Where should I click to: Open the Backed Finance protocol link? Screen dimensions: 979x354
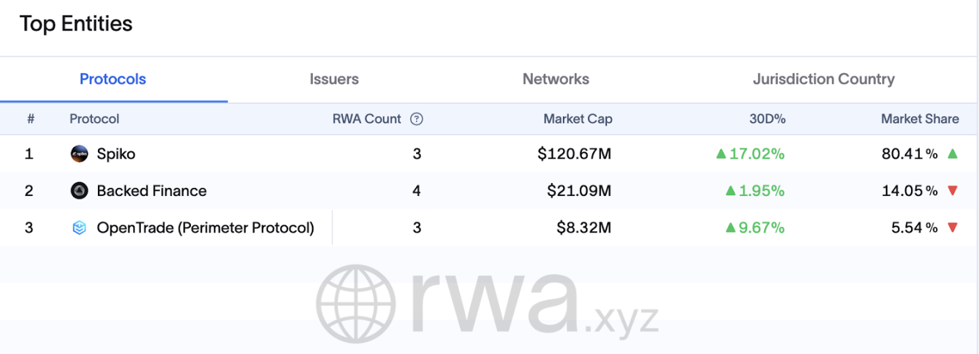pos(152,191)
